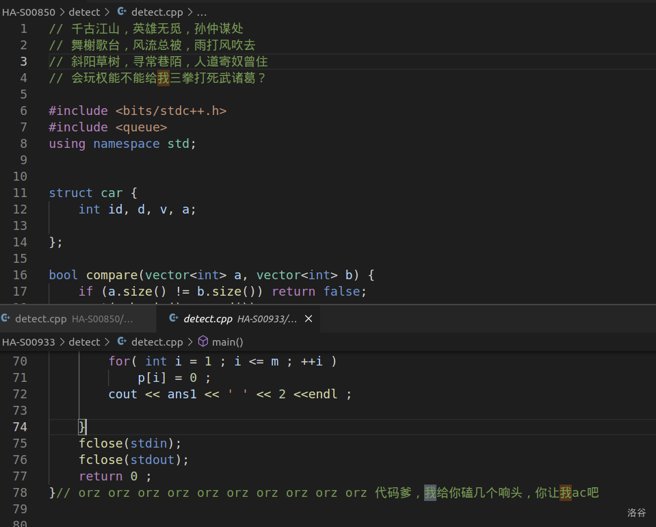656x527 pixels.
Task: Click the 'return 0 ;' statement
Action: 115,476
